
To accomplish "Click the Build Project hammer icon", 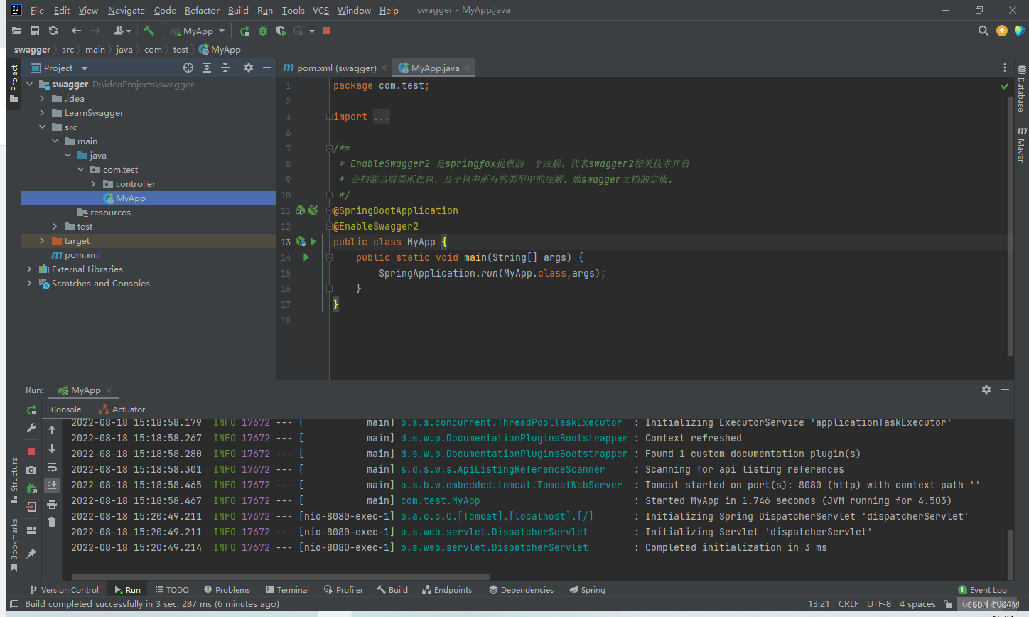I will coord(149,31).
